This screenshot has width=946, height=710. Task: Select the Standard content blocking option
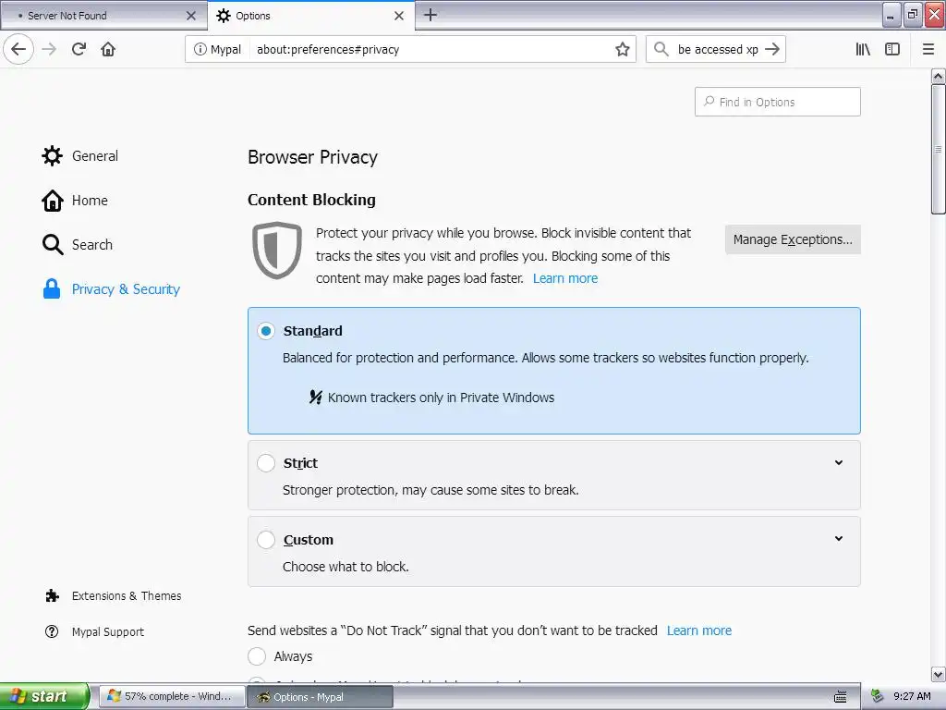[x=266, y=331]
